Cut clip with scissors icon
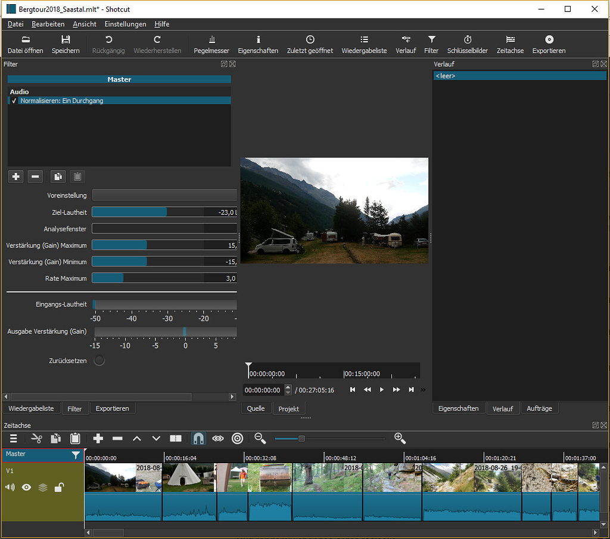610x539 pixels. tap(36, 438)
